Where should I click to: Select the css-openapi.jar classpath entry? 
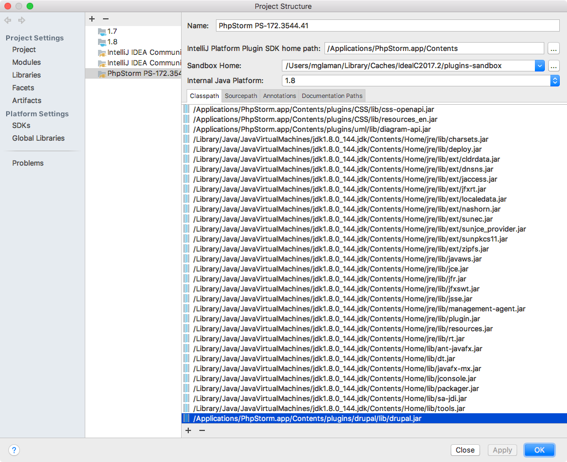tap(374, 109)
